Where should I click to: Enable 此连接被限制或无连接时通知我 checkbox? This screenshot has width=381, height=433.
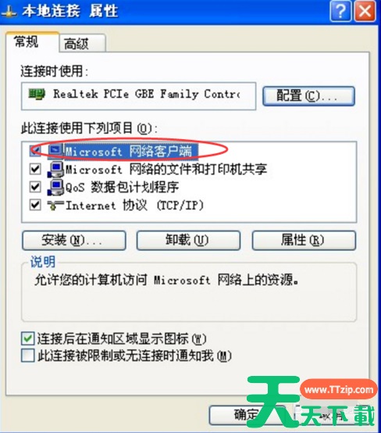28,356
